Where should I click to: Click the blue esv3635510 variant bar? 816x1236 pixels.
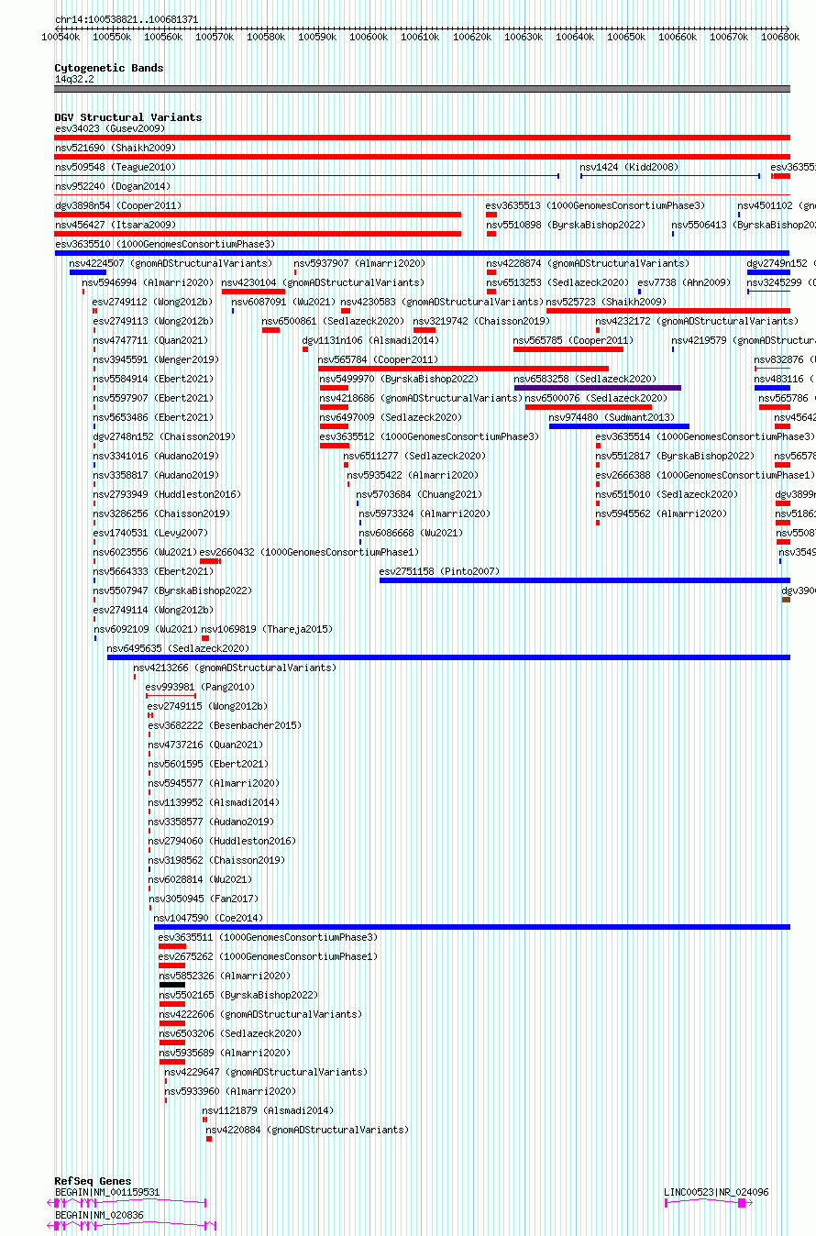point(422,253)
